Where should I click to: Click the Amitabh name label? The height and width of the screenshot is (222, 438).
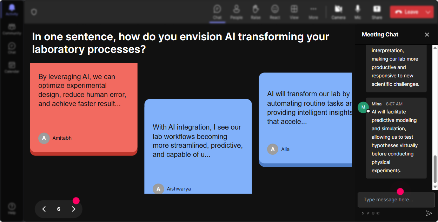(62, 138)
